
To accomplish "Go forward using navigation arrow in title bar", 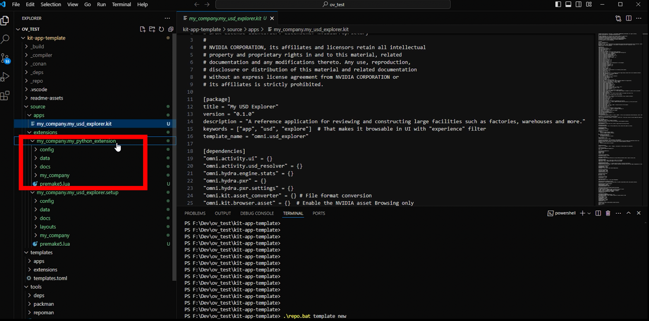I will tap(207, 4).
